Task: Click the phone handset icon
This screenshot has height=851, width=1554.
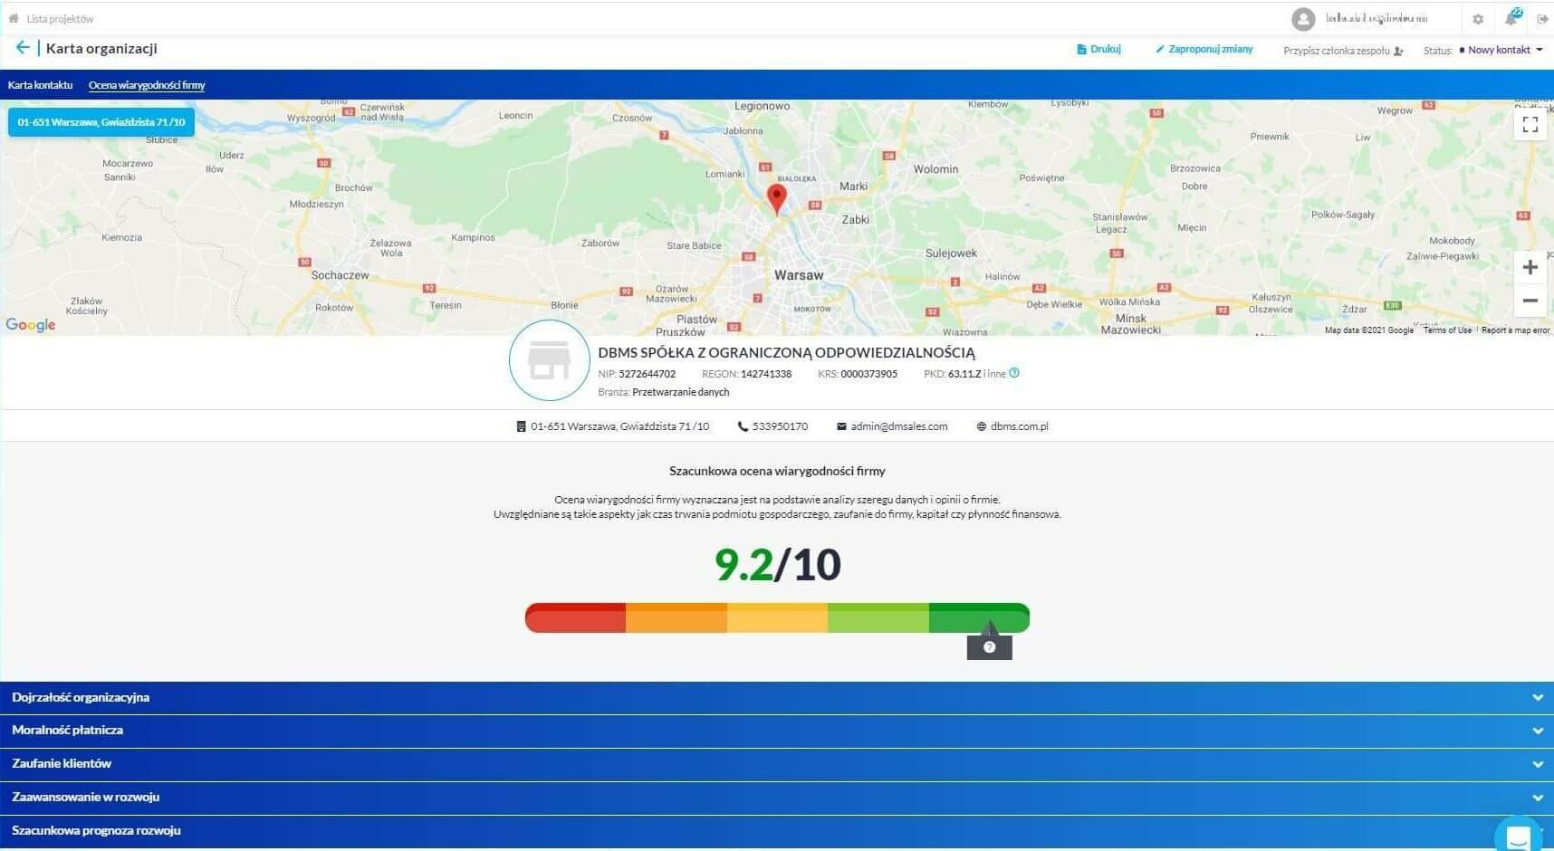Action: pos(743,426)
